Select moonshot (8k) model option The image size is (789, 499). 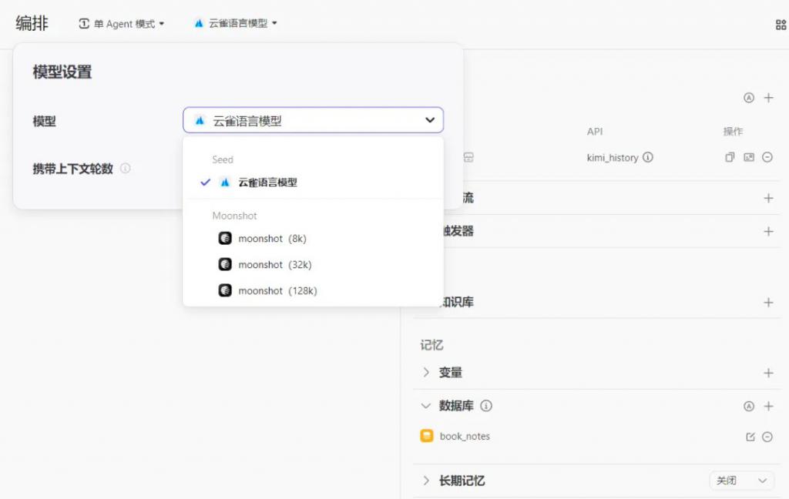tap(271, 239)
